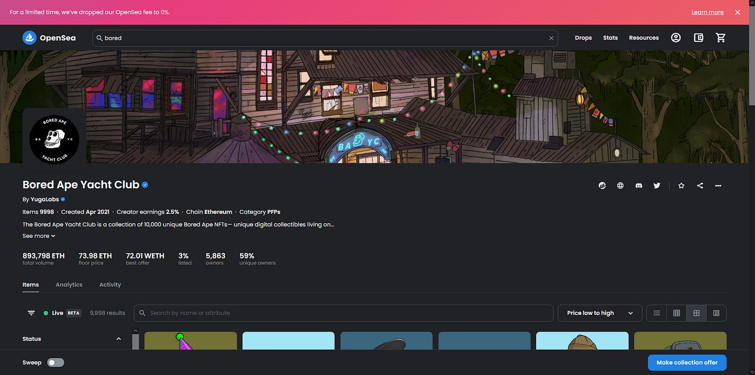This screenshot has height=375, width=755.
Task: Expand See more description
Action: [39, 236]
